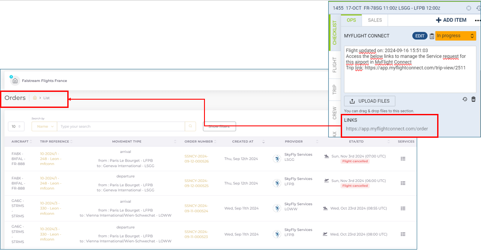This screenshot has width=481, height=250.
Task: Click the 'Sun, Nov 3rd 2024 (07:00 UTC)' cell
Action: click(x=359, y=156)
